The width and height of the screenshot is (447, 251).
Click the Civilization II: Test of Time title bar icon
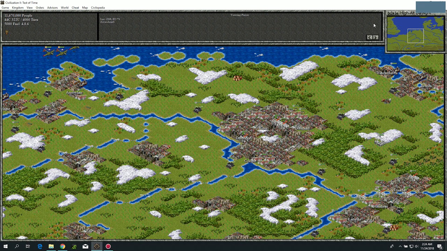click(x=2, y=2)
